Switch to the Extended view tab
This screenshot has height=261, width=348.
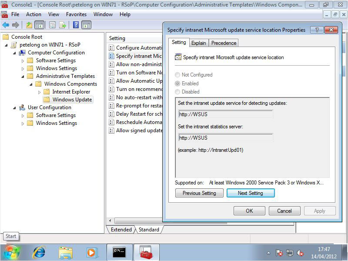click(121, 230)
